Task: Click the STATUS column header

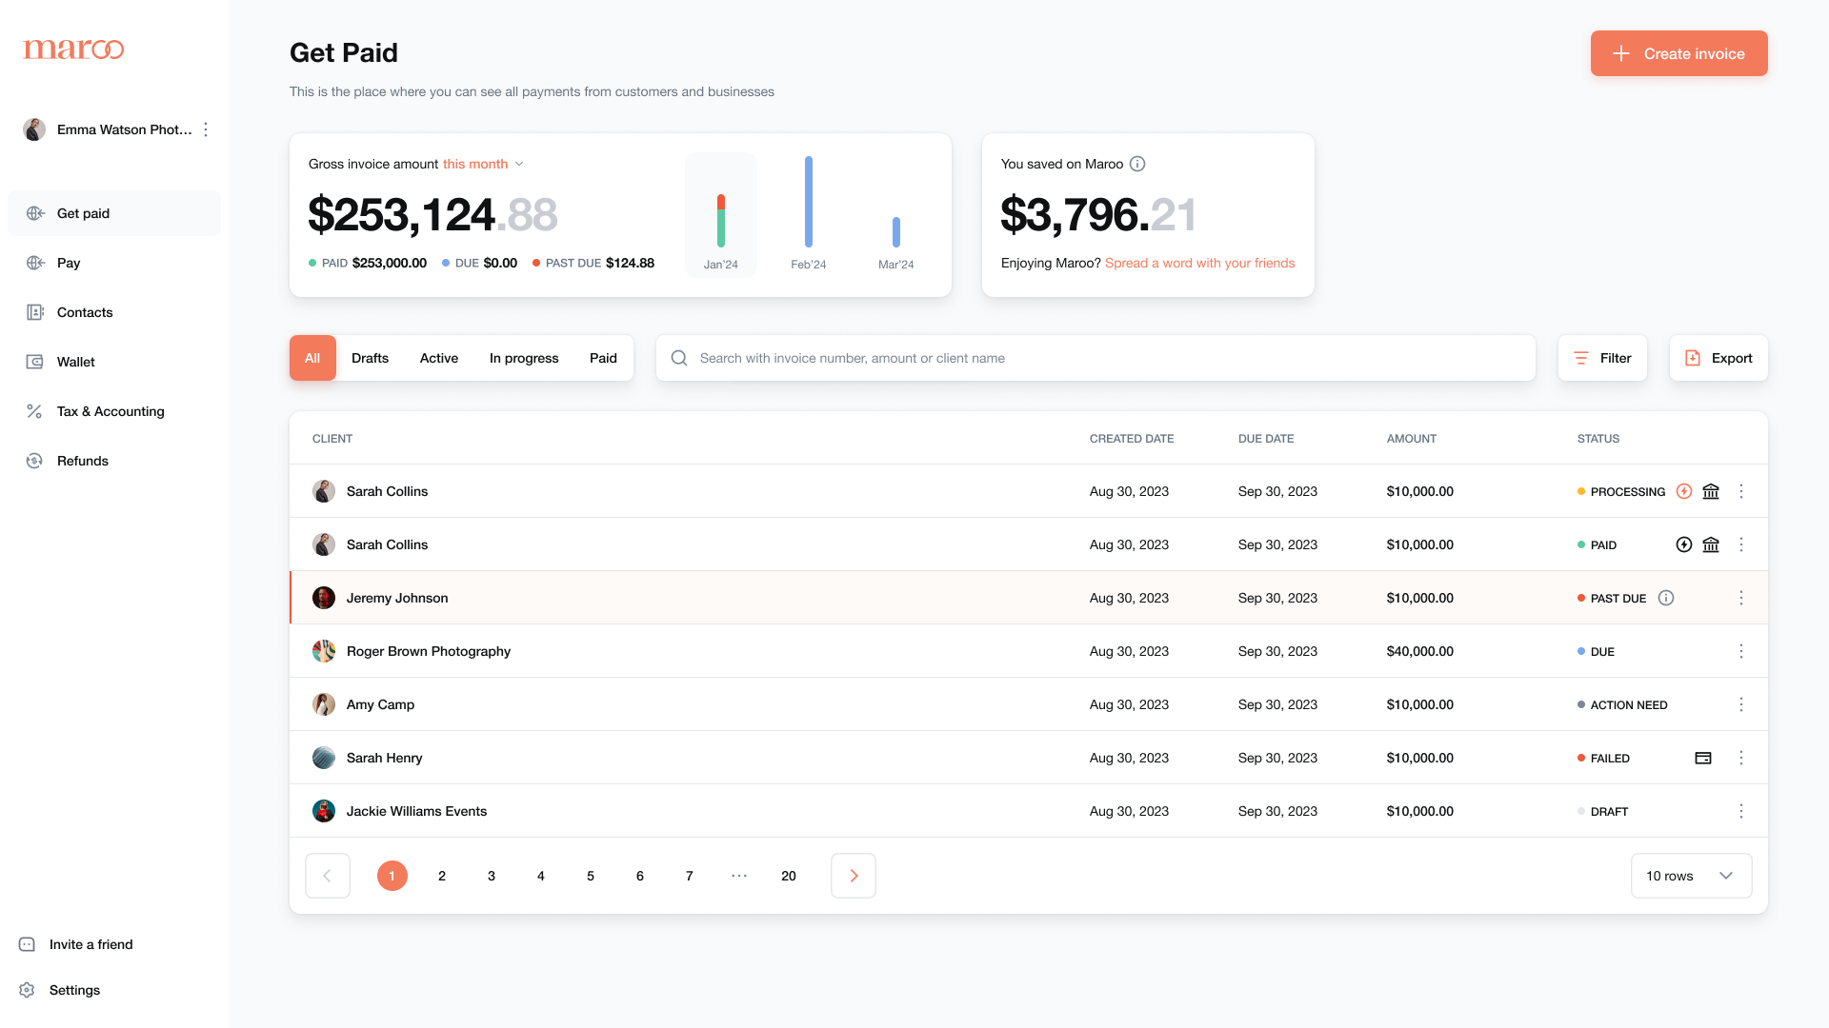Action: tap(1598, 439)
